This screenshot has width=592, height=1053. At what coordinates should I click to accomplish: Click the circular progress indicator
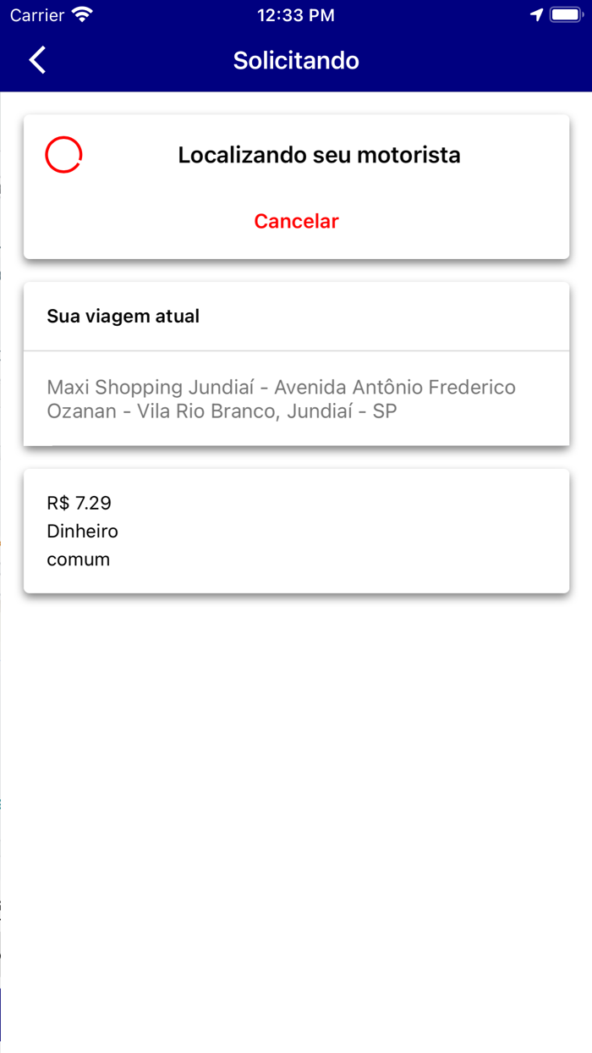(63, 155)
